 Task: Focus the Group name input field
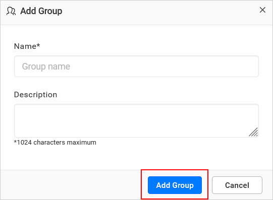coord(136,66)
